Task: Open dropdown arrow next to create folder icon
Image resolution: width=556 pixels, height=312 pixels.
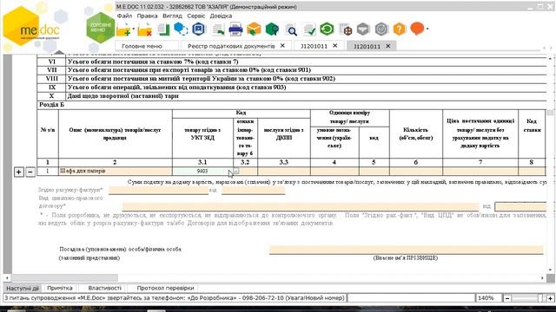Action: [x=134, y=29]
